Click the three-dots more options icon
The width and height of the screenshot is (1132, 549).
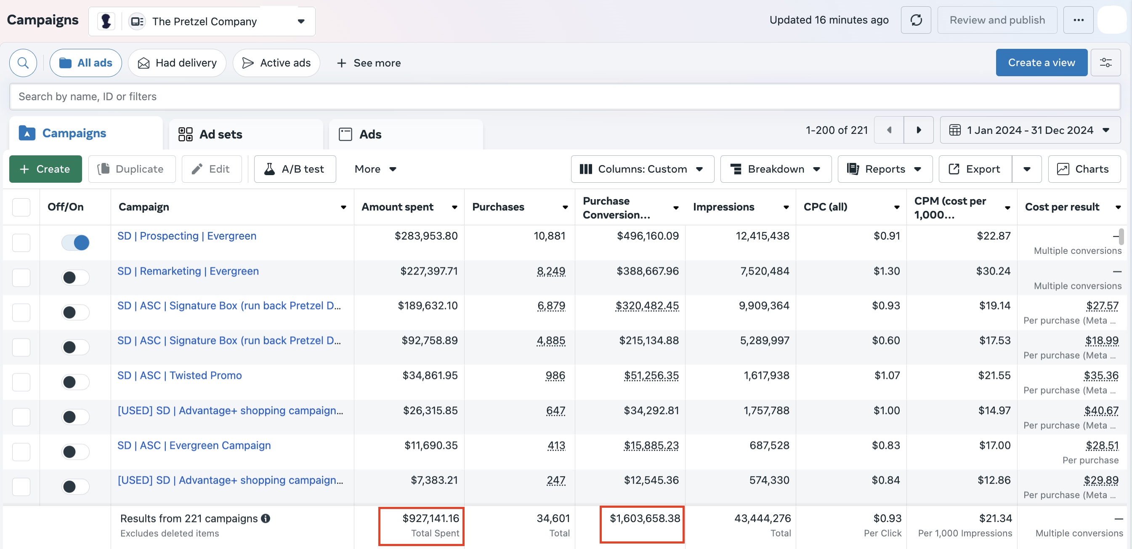pyautogui.click(x=1078, y=20)
